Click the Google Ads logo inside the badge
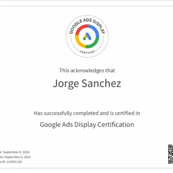 87,36
